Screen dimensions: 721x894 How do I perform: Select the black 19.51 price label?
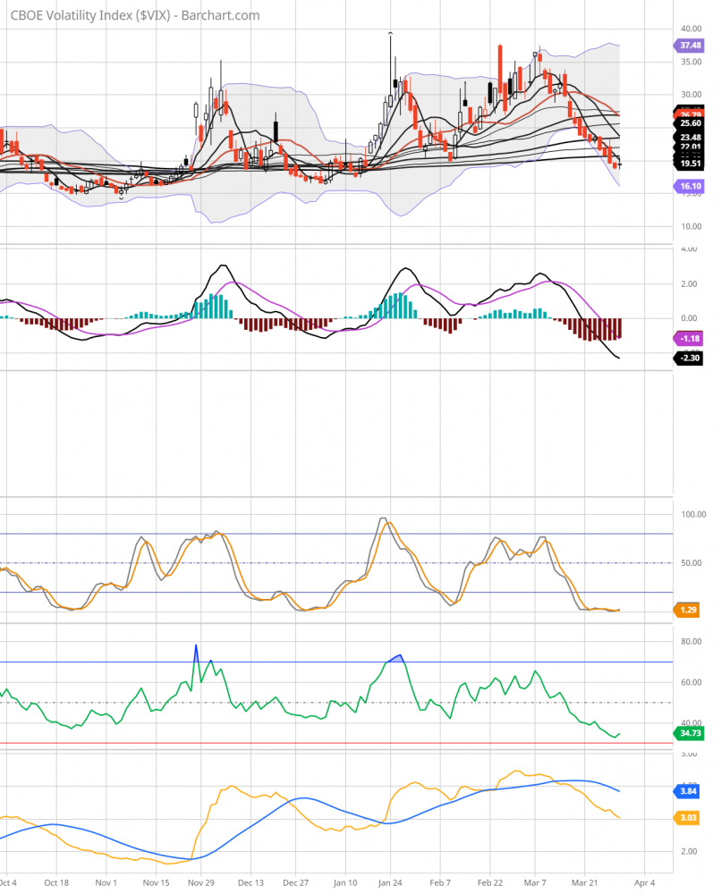(690, 164)
